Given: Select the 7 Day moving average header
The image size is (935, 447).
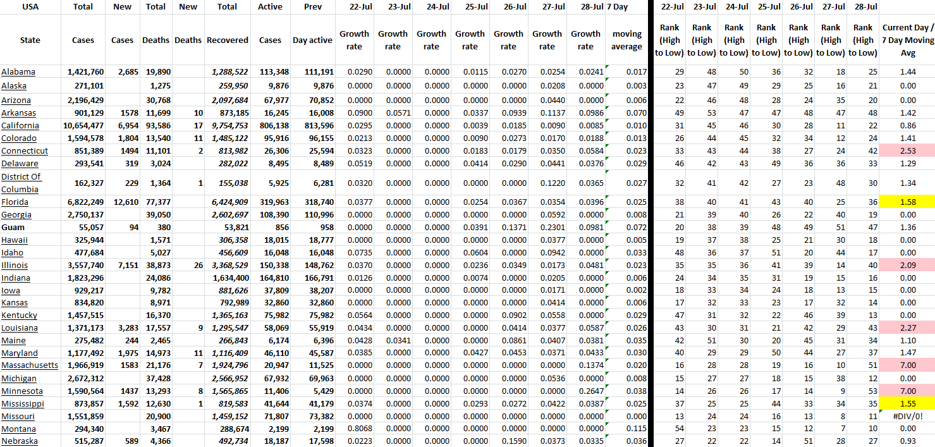Looking at the screenshot, I should (626, 40).
